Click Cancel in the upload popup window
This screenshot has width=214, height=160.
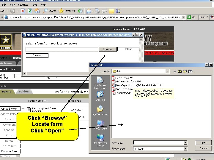(37, 55)
